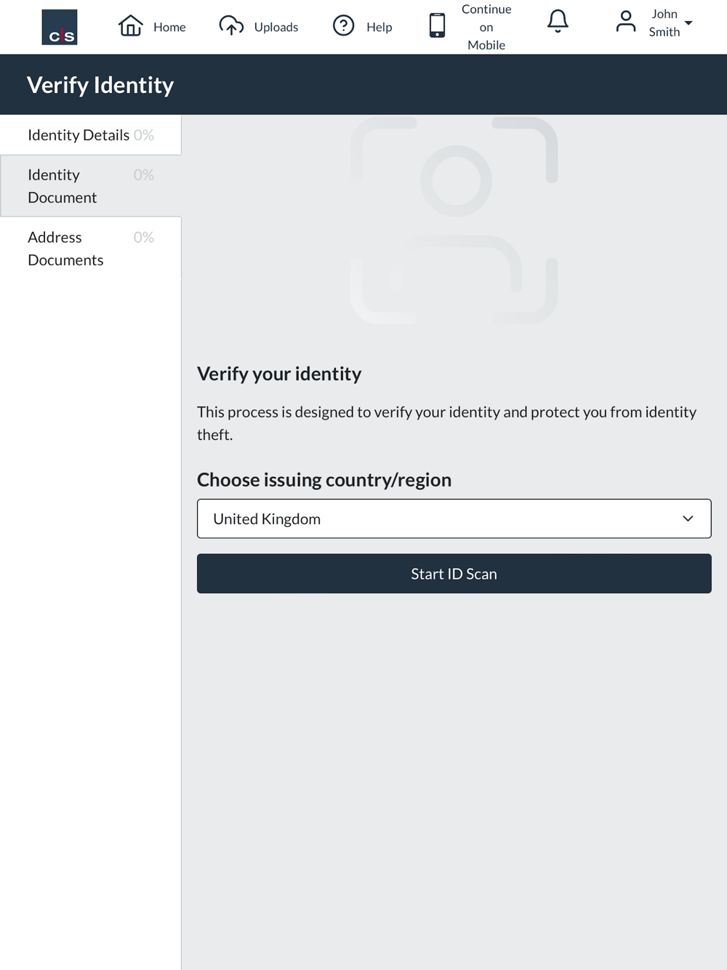
Task: Select the Identity Details tab
Action: click(x=90, y=135)
